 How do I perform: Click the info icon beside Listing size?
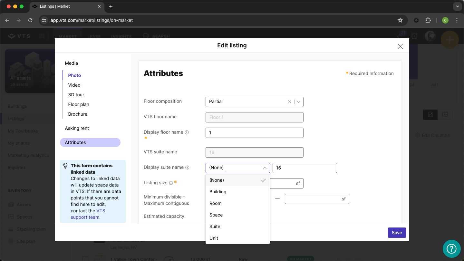(x=171, y=183)
